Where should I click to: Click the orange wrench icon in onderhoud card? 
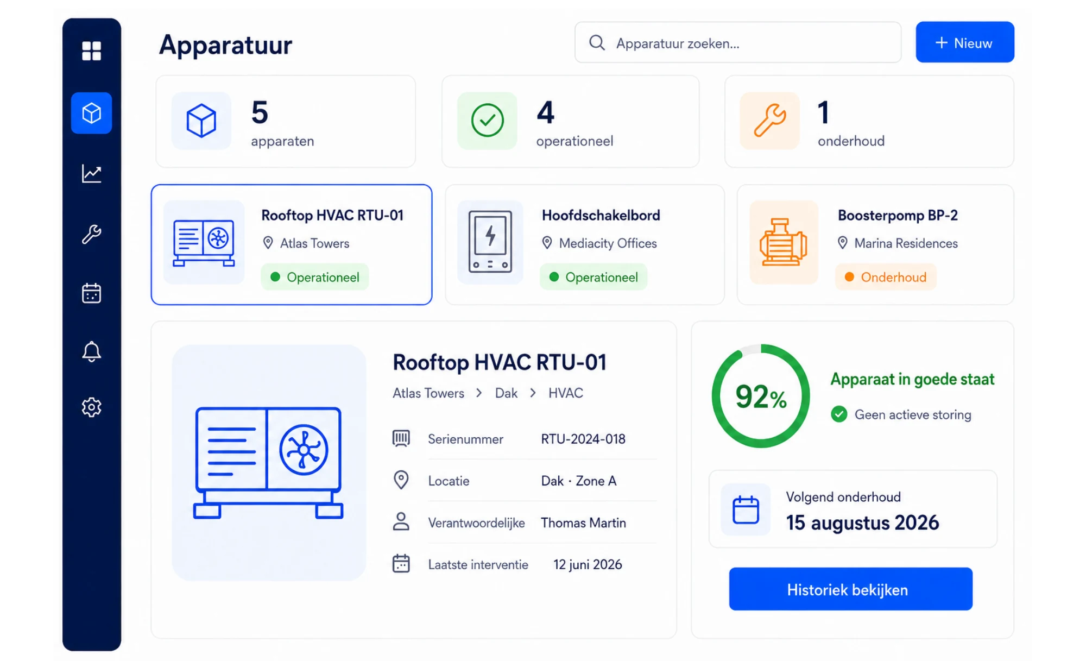click(x=769, y=121)
